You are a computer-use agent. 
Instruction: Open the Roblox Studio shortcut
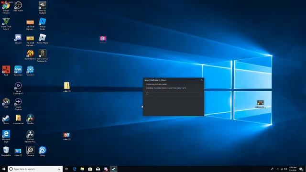click(43, 24)
